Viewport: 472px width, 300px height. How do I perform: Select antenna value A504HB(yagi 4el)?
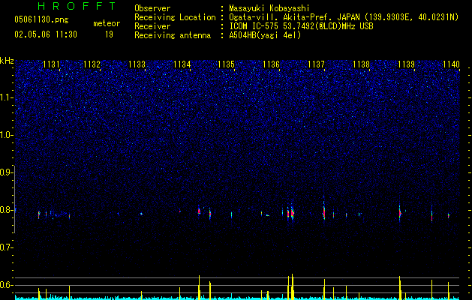click(265, 35)
